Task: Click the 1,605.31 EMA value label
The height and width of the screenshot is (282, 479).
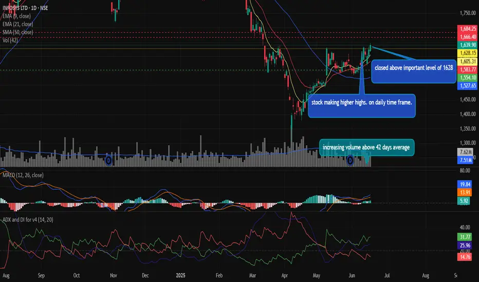Action: tap(468, 62)
